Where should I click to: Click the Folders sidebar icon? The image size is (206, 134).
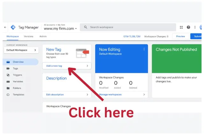(x=8, y=88)
